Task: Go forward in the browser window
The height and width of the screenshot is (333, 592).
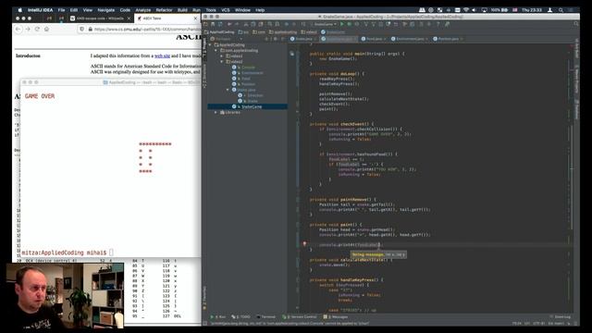Action: click(28, 29)
